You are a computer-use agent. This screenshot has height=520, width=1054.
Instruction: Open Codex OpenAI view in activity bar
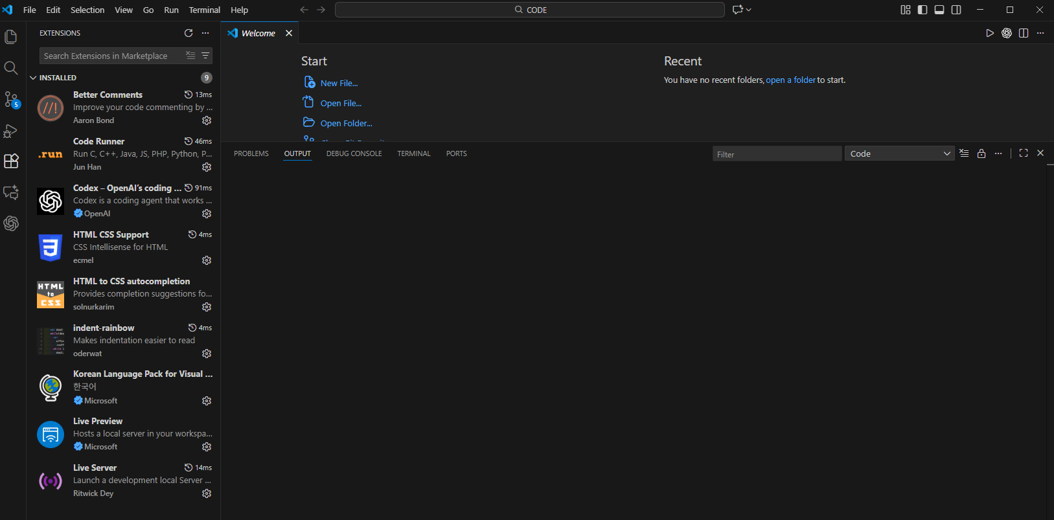coord(11,223)
